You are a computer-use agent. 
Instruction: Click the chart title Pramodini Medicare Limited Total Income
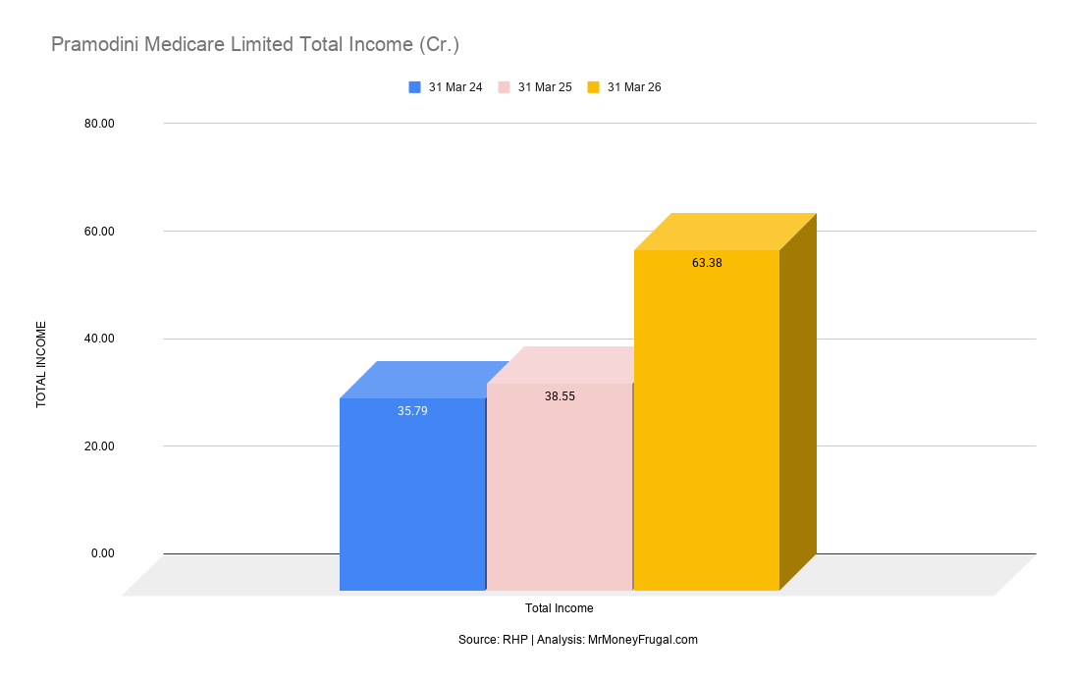pos(255,44)
